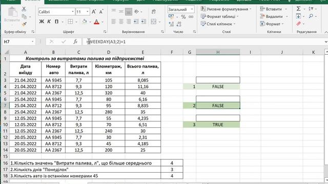Image resolution: width=328 pixels, height=184 pixels.
Task: Apply red font color with the A icon
Action: click(96, 21)
